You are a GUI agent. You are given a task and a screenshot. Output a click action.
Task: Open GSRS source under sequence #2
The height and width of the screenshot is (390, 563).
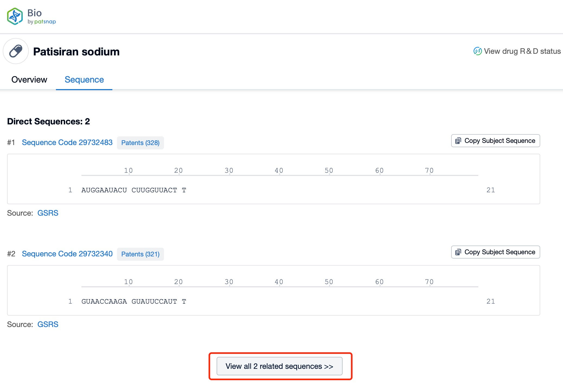(x=48, y=324)
